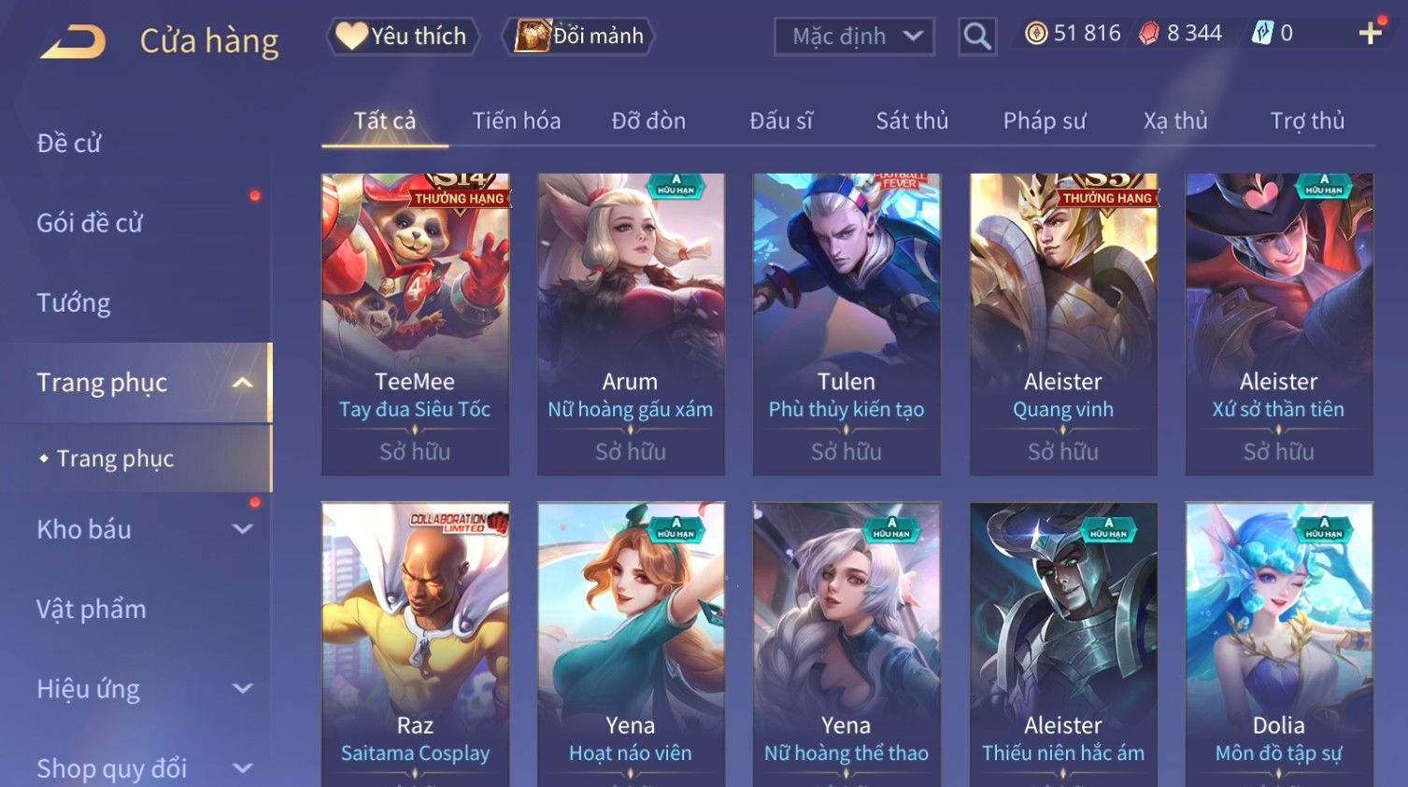Click the red ruby currency icon

click(1149, 34)
